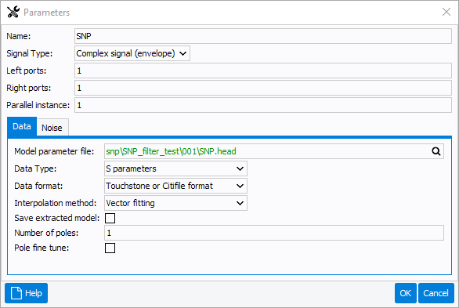Click the Left ports input field
459x308 pixels.
[263, 71]
